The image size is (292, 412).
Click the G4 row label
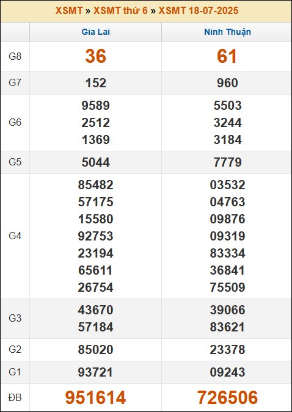[15, 236]
